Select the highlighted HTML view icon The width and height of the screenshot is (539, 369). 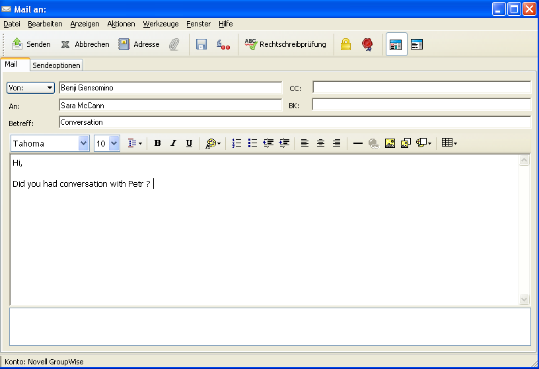(396, 44)
